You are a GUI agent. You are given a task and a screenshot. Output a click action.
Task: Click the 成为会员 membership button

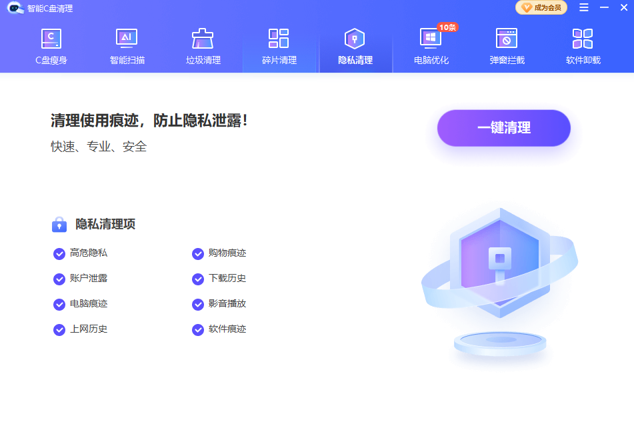[541, 8]
